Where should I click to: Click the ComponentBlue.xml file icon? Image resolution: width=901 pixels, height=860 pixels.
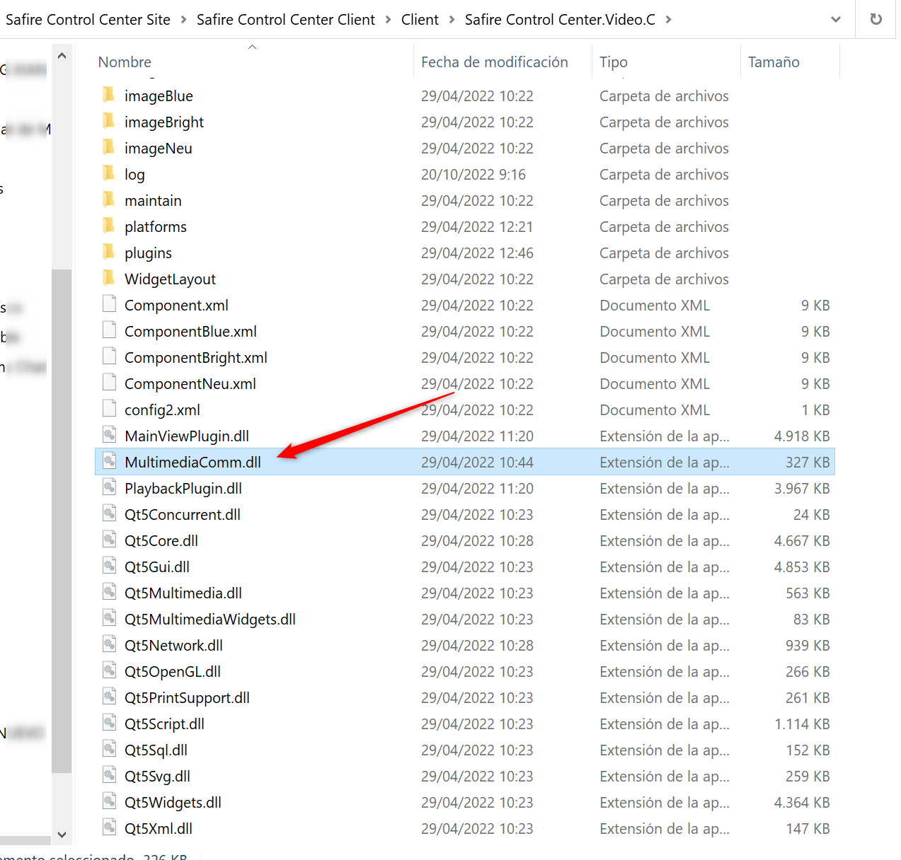(109, 330)
